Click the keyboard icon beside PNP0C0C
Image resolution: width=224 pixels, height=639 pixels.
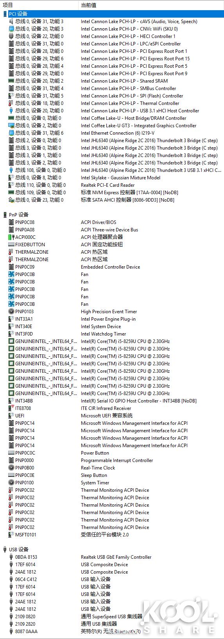[11, 453]
